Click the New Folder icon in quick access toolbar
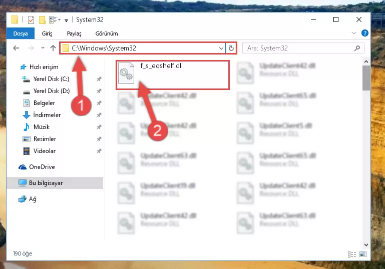Screen dimensions: 385x269 pos(42,20)
